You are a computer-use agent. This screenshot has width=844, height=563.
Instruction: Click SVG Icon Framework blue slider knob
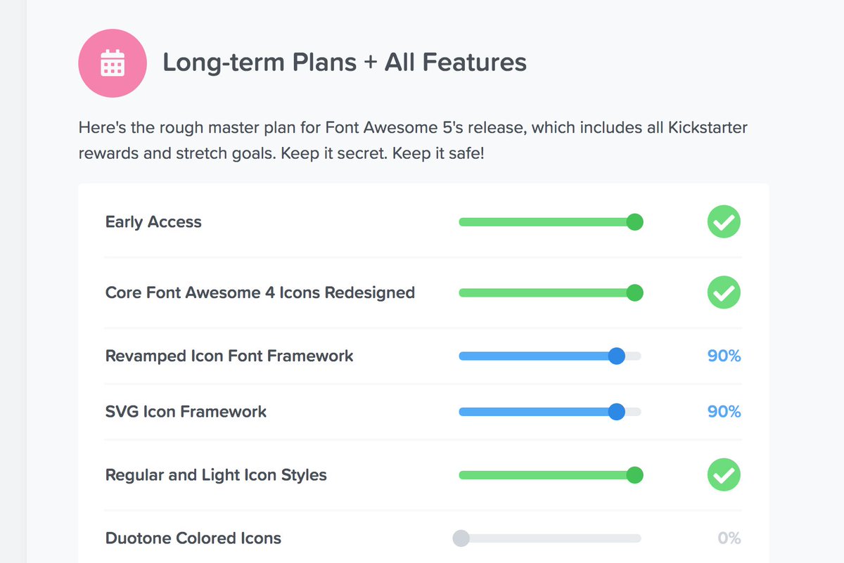[x=616, y=412]
